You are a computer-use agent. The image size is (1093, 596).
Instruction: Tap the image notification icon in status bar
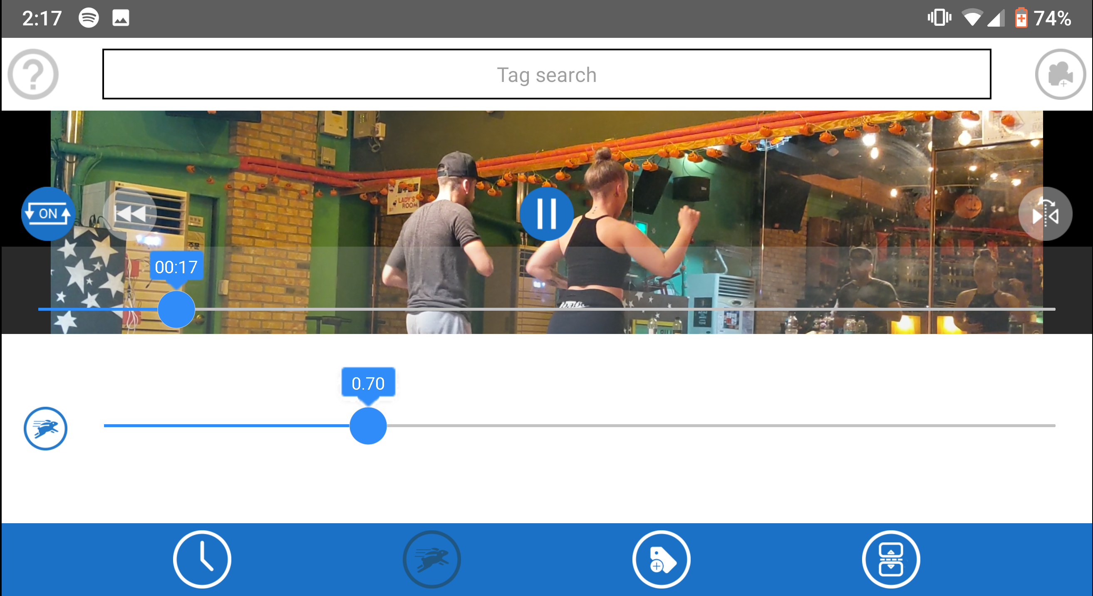(x=121, y=18)
